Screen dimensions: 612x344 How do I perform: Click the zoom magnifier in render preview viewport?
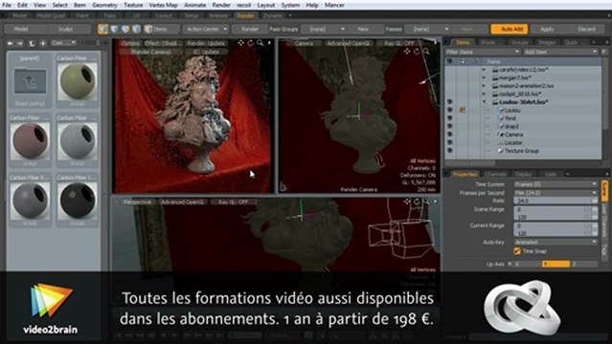pos(260,43)
